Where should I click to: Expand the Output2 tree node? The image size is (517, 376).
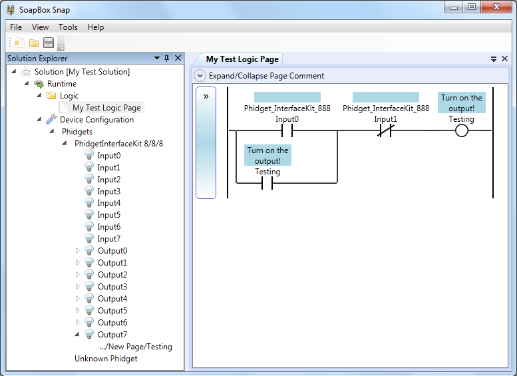pos(78,274)
